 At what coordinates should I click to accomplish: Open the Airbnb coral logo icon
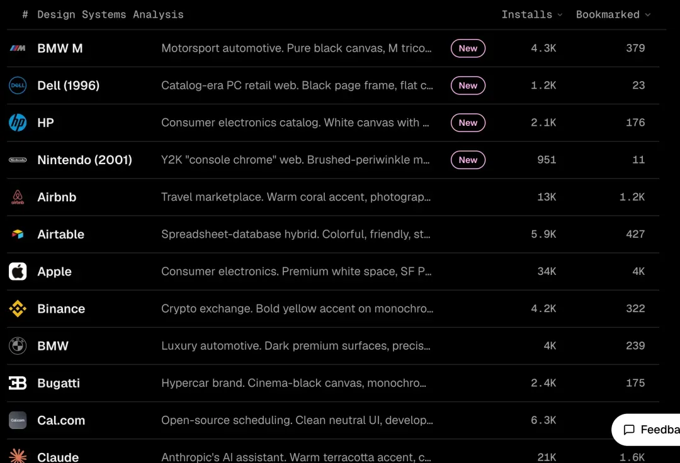pos(18,197)
